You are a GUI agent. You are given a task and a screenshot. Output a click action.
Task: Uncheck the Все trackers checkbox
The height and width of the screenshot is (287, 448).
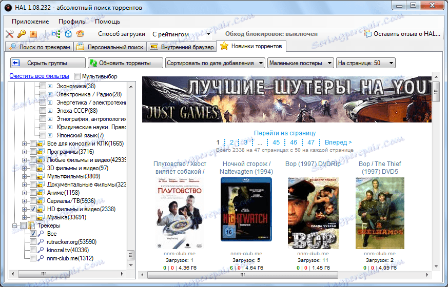[x=33, y=234]
